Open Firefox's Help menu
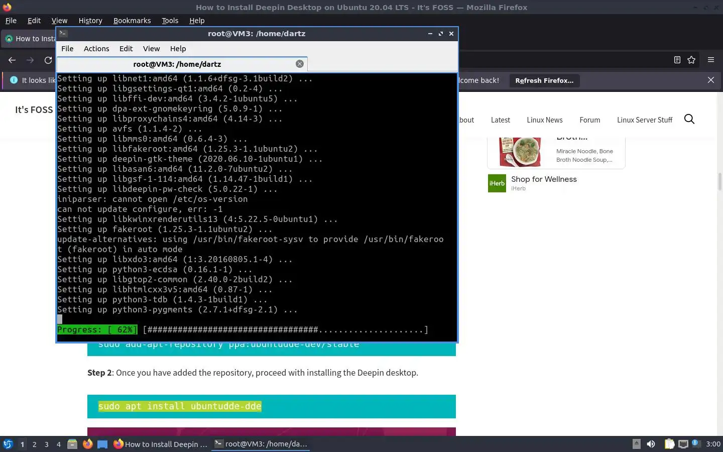This screenshot has width=723, height=452. click(x=197, y=21)
